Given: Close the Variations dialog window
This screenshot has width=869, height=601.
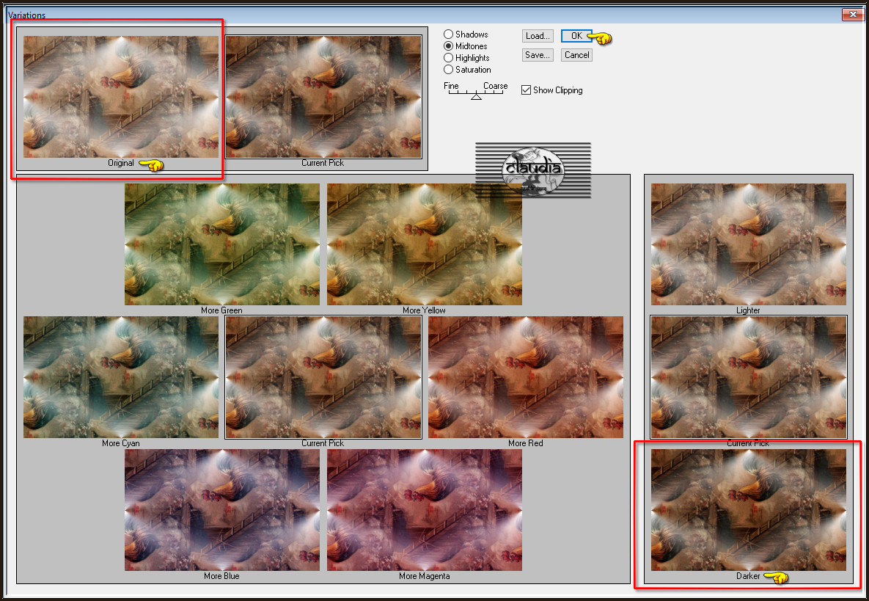Looking at the screenshot, I should click(x=852, y=15).
